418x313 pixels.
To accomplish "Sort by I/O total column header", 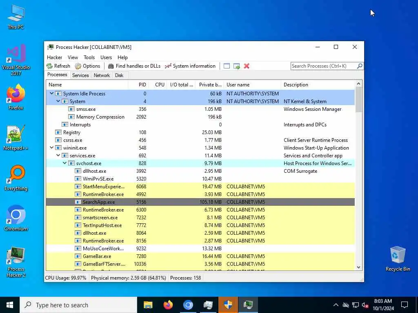I will (182, 85).
